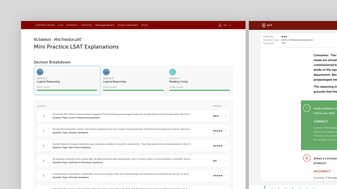Click the question column header
Screen dimensions: 337x189
41,106
